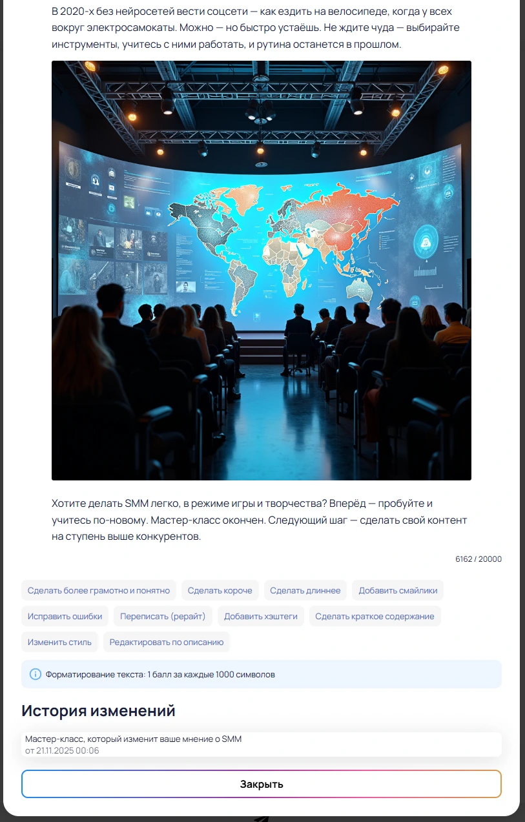This screenshot has width=525, height=822.
Task: Click the conference world map image
Action: [262, 270]
